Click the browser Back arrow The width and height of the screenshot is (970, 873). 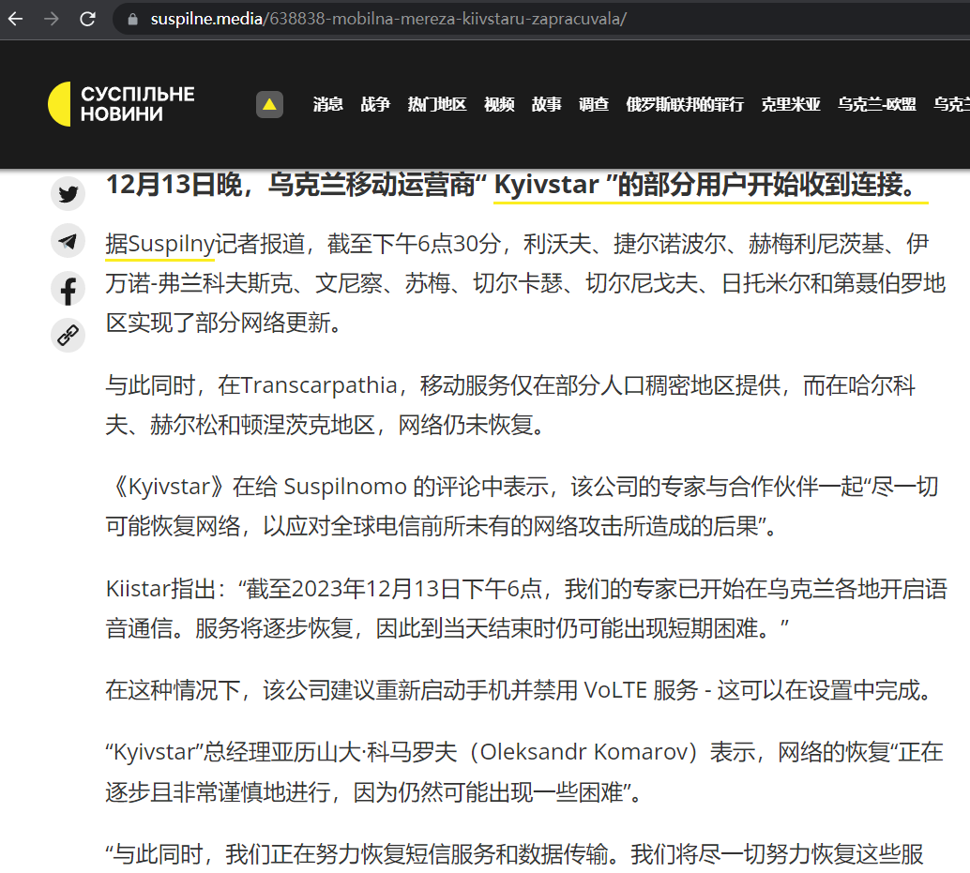tap(15, 19)
